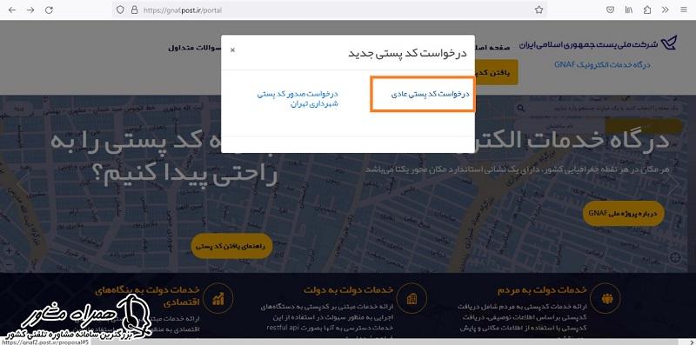
Task: Click the خدمات دولت به مردم heading
Action: coord(542,290)
